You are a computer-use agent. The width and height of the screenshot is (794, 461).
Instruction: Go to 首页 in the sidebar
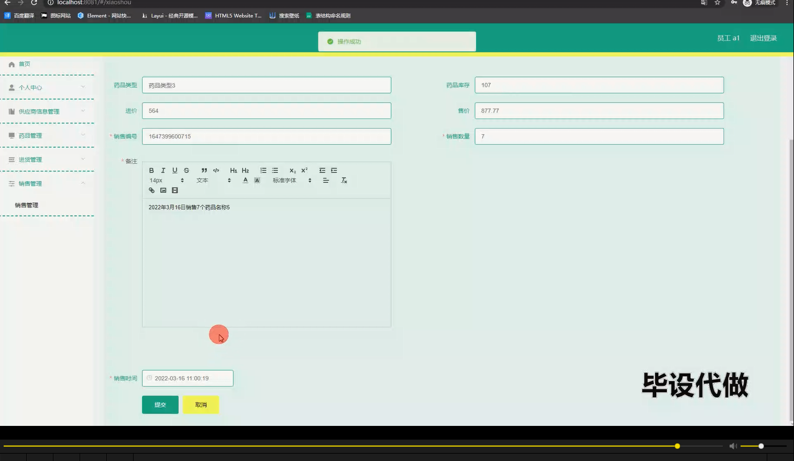47,64
